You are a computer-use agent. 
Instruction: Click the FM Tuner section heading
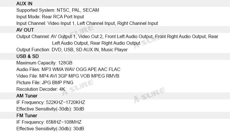point(27,115)
